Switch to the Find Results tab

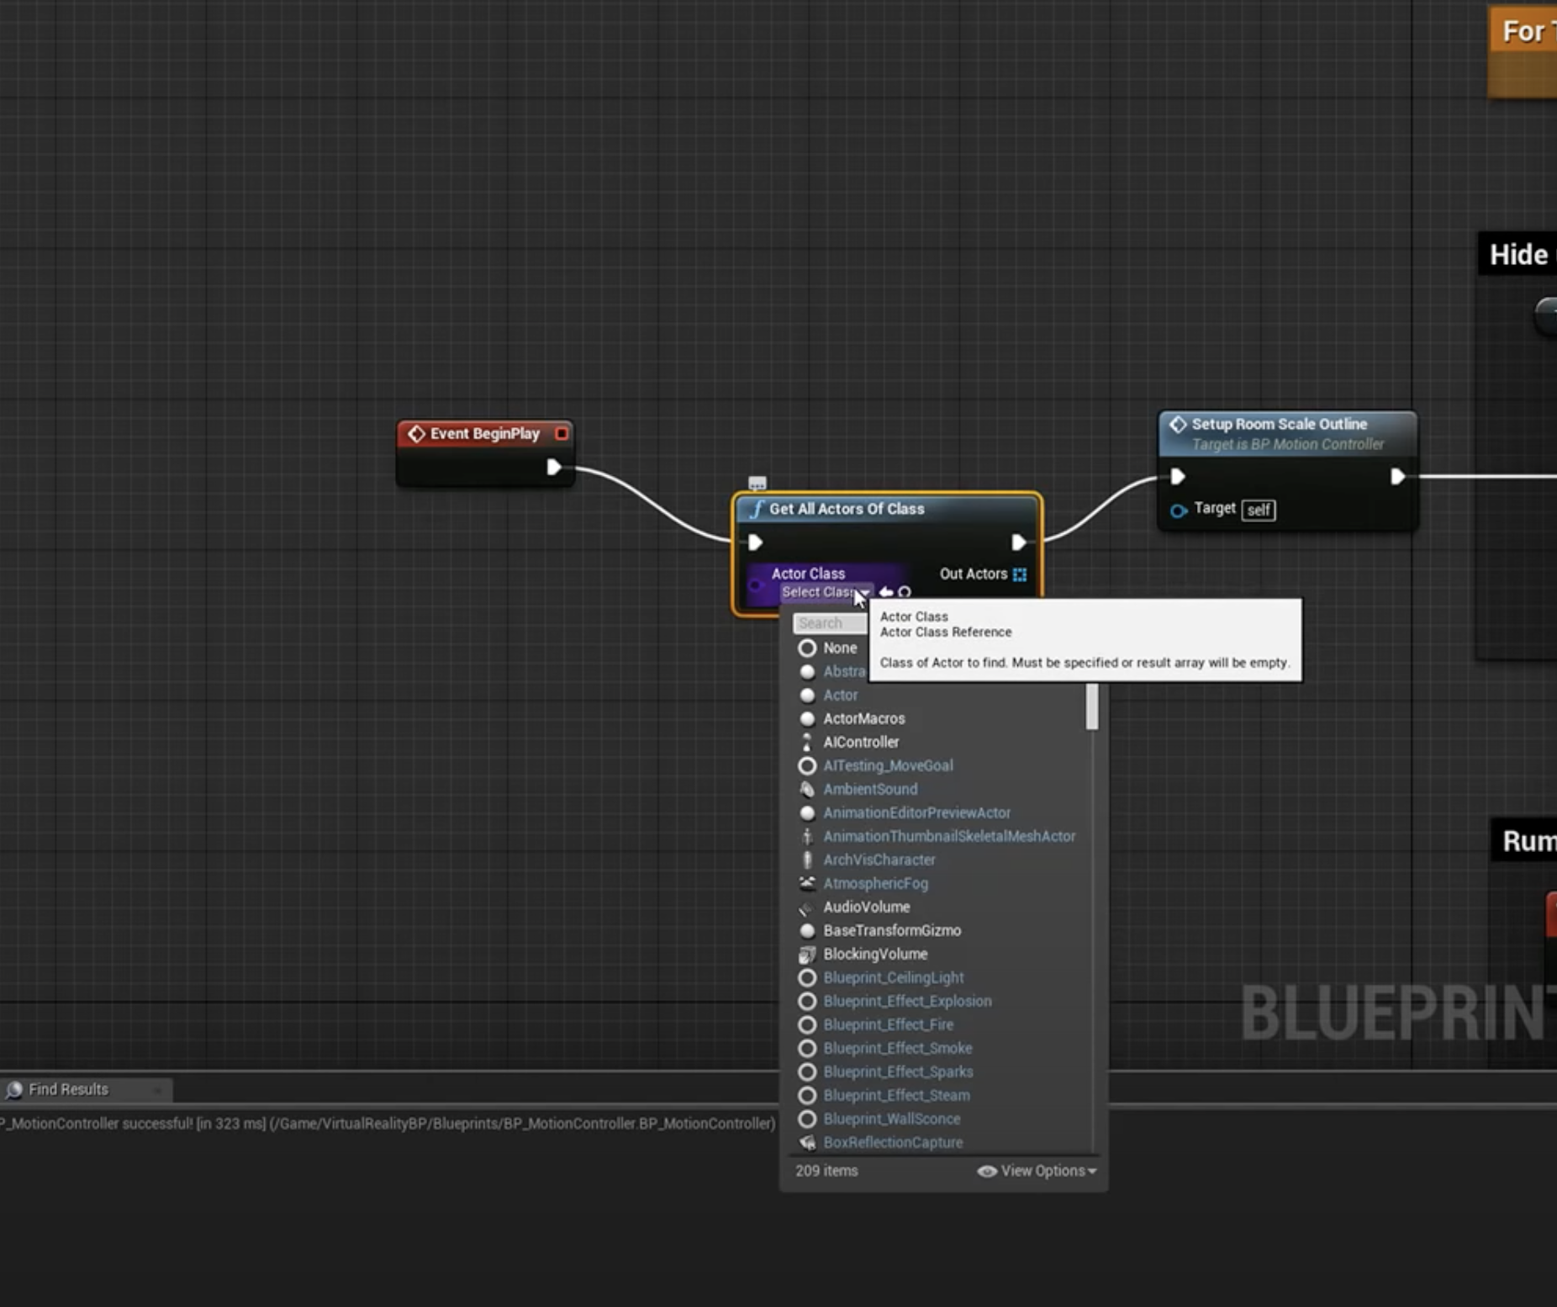pos(67,1088)
